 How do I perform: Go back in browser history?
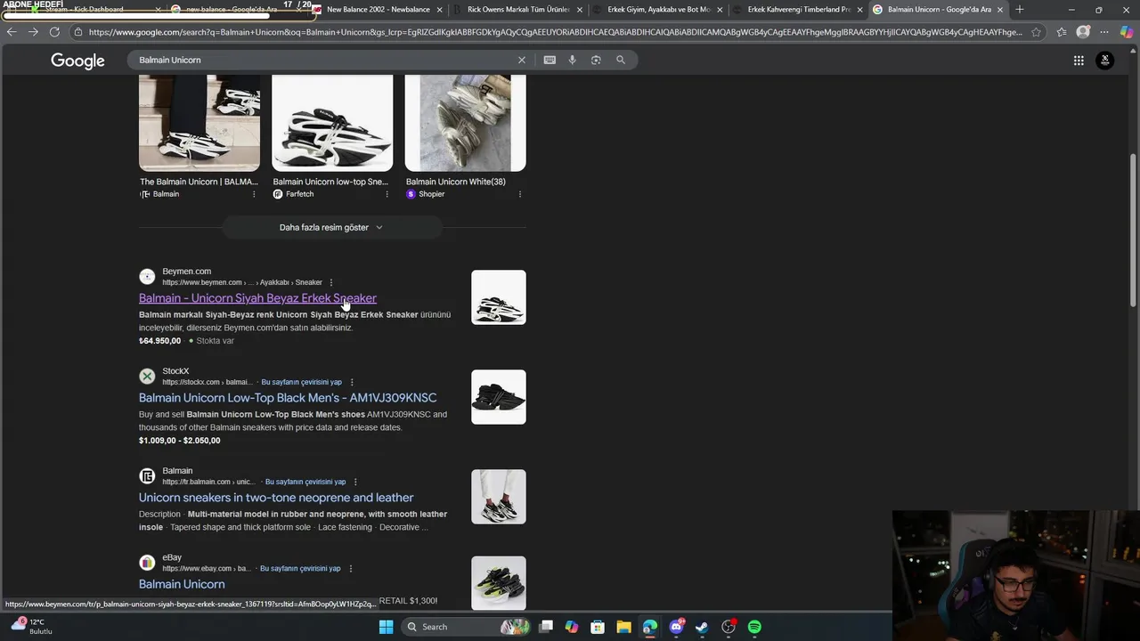pos(12,32)
